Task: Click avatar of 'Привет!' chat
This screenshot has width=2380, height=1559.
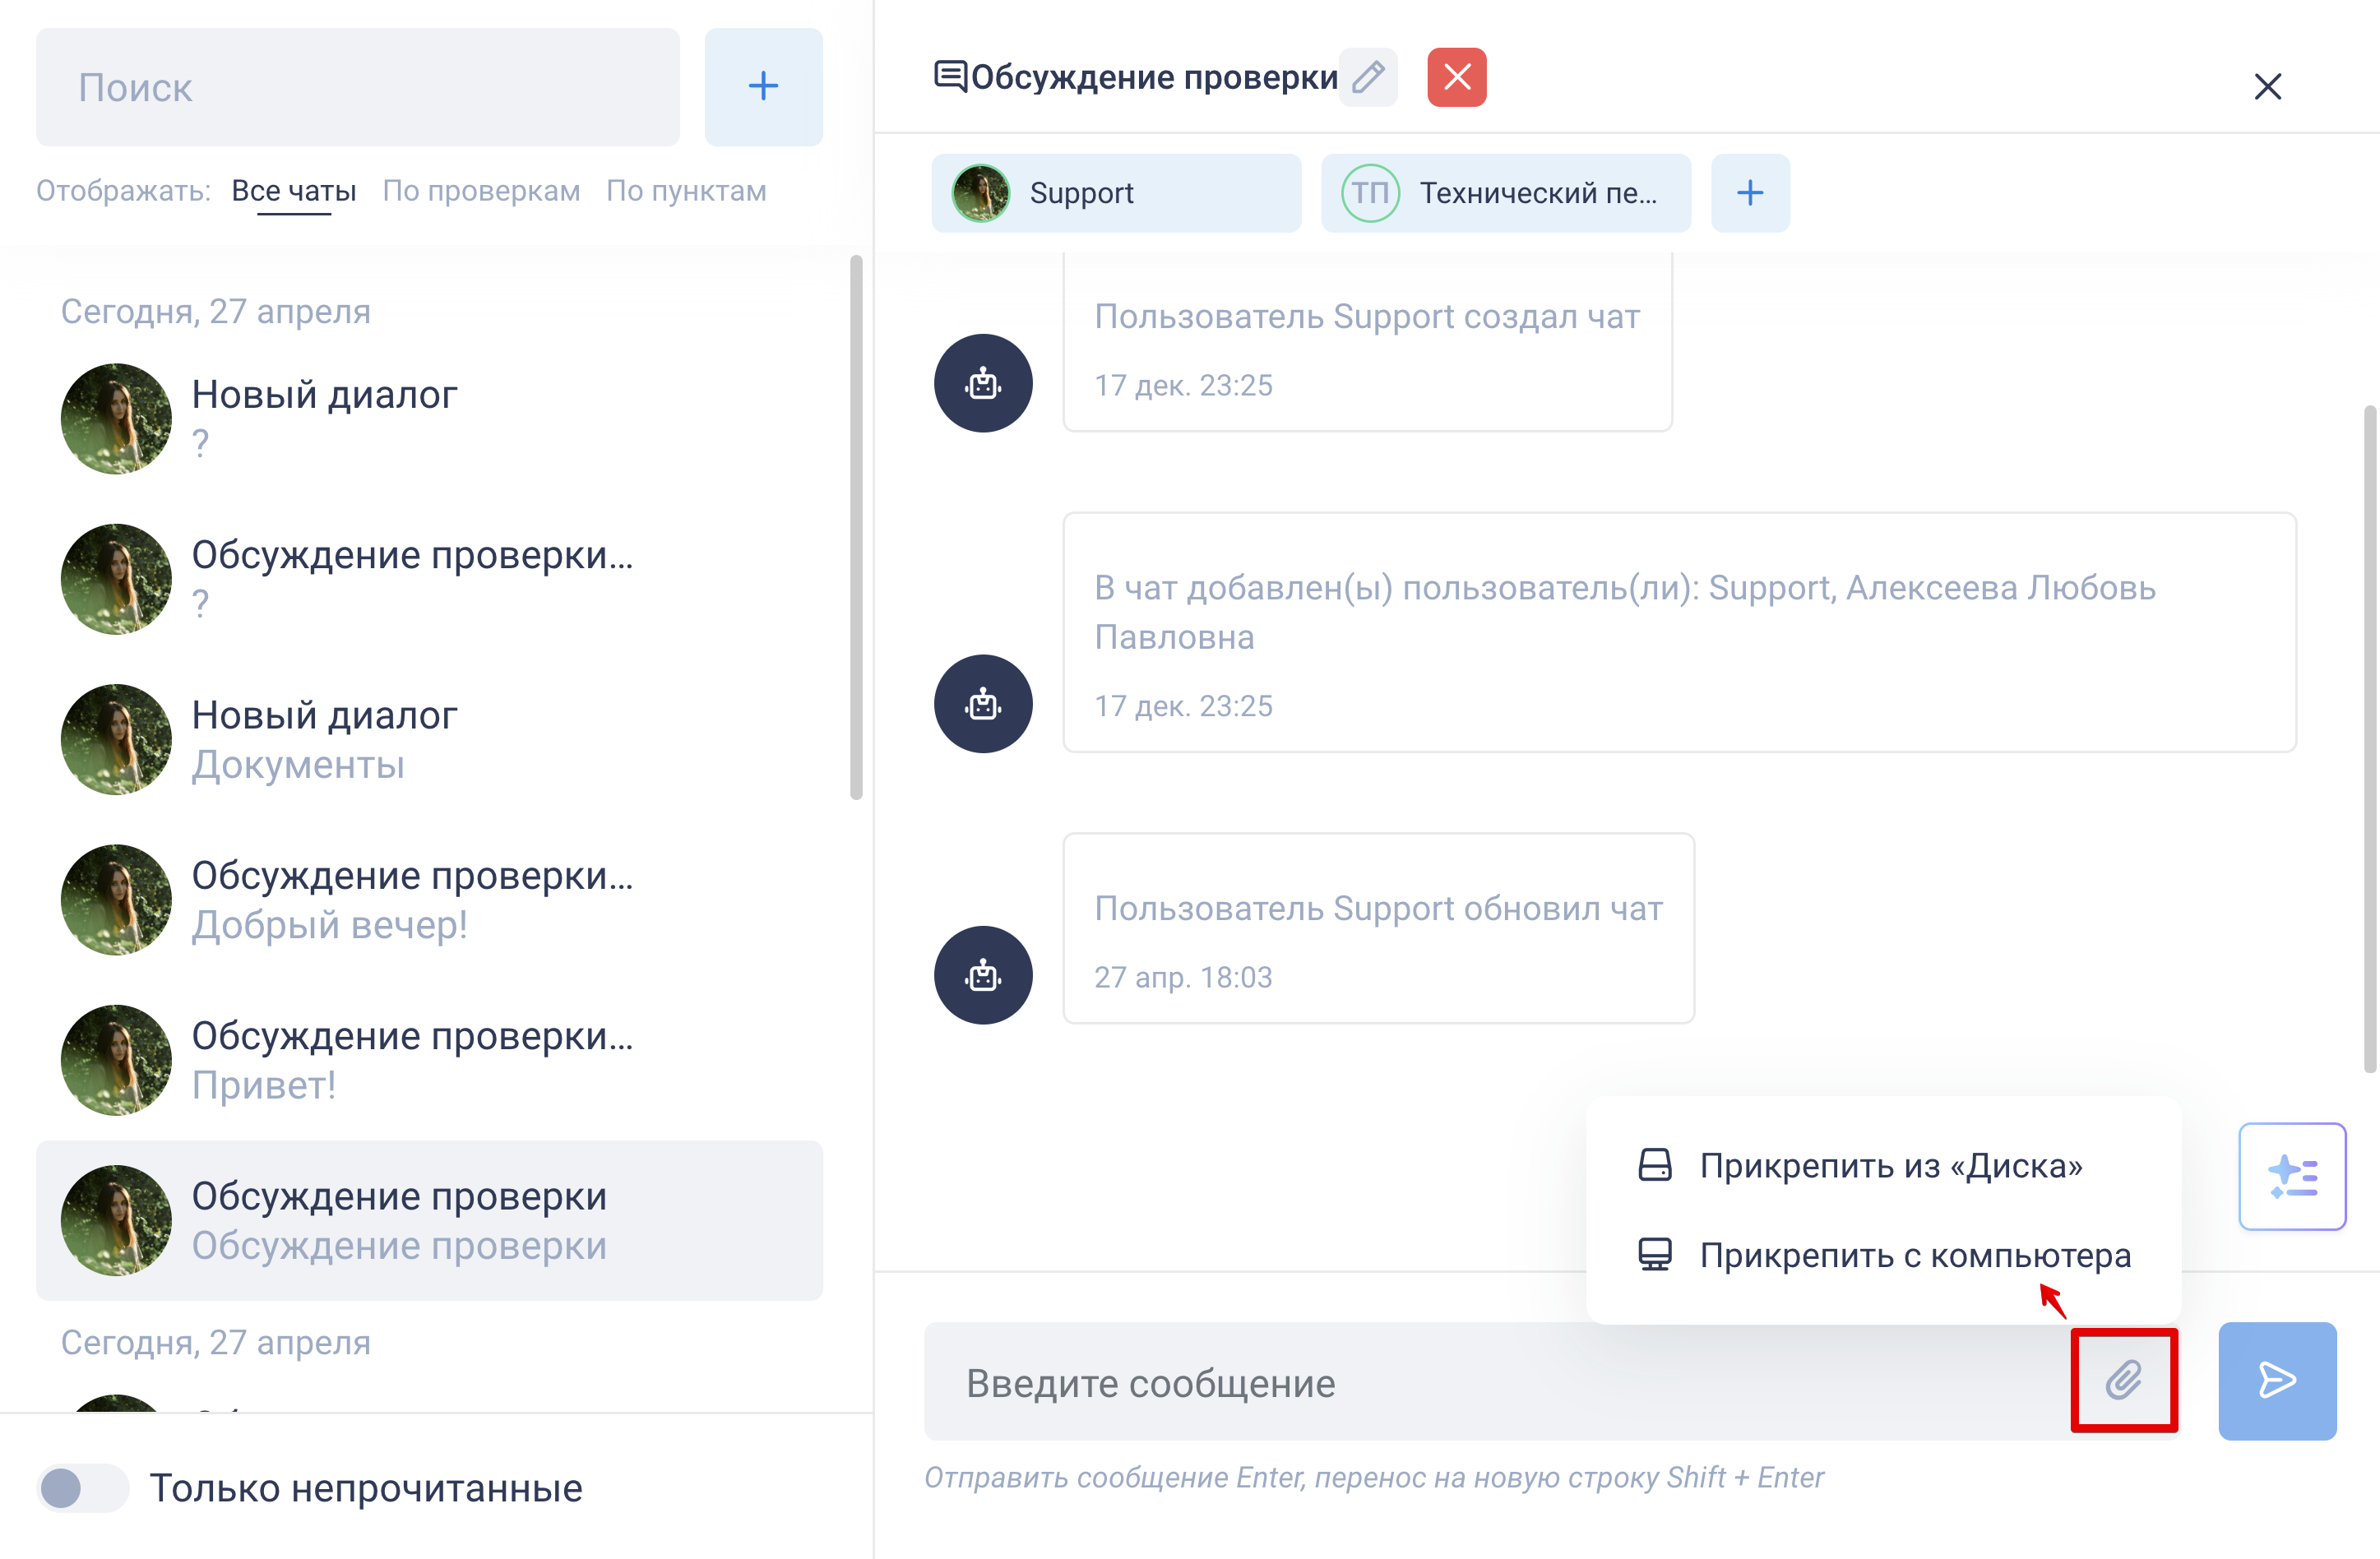Action: pos(116,1060)
